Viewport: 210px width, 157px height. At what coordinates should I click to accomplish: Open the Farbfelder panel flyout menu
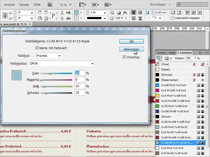pos(207,53)
